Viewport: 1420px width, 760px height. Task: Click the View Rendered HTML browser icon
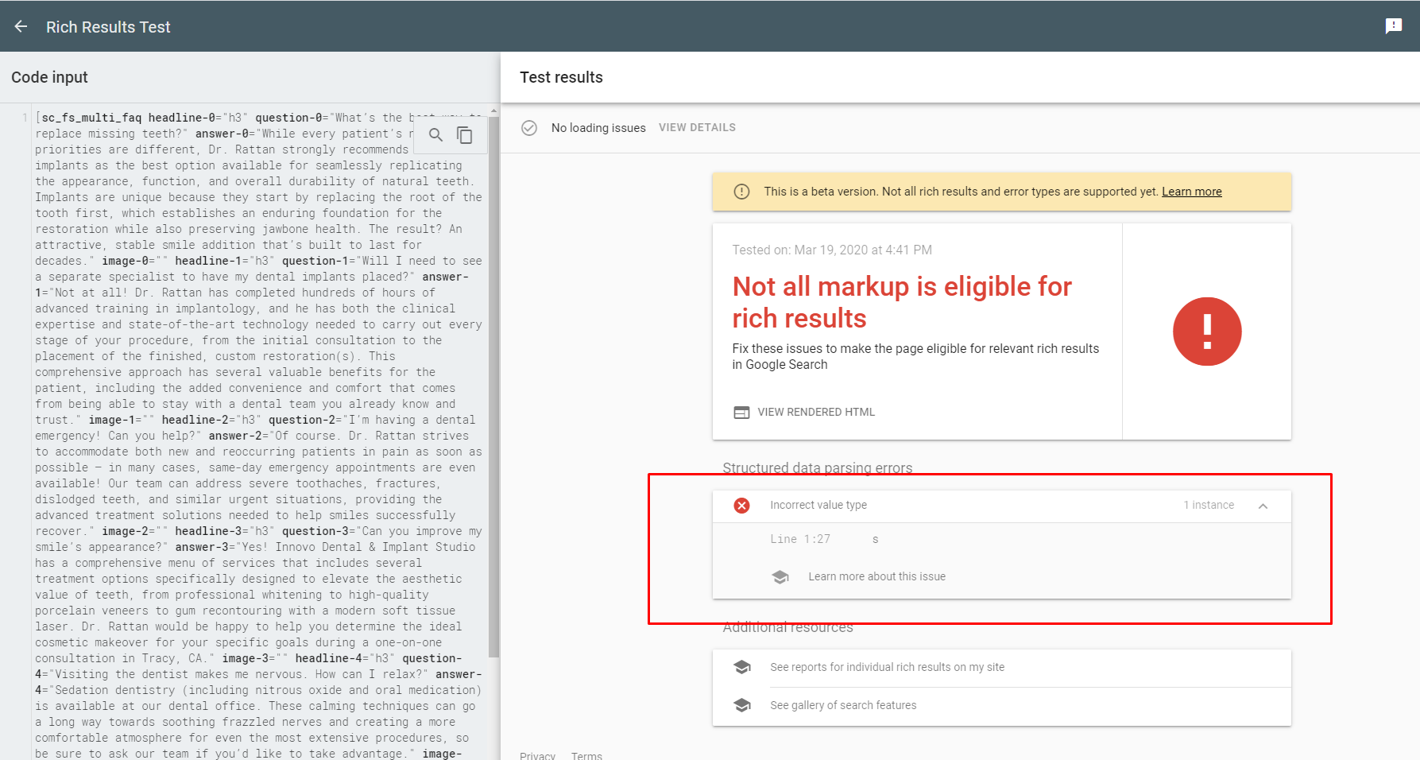click(741, 412)
